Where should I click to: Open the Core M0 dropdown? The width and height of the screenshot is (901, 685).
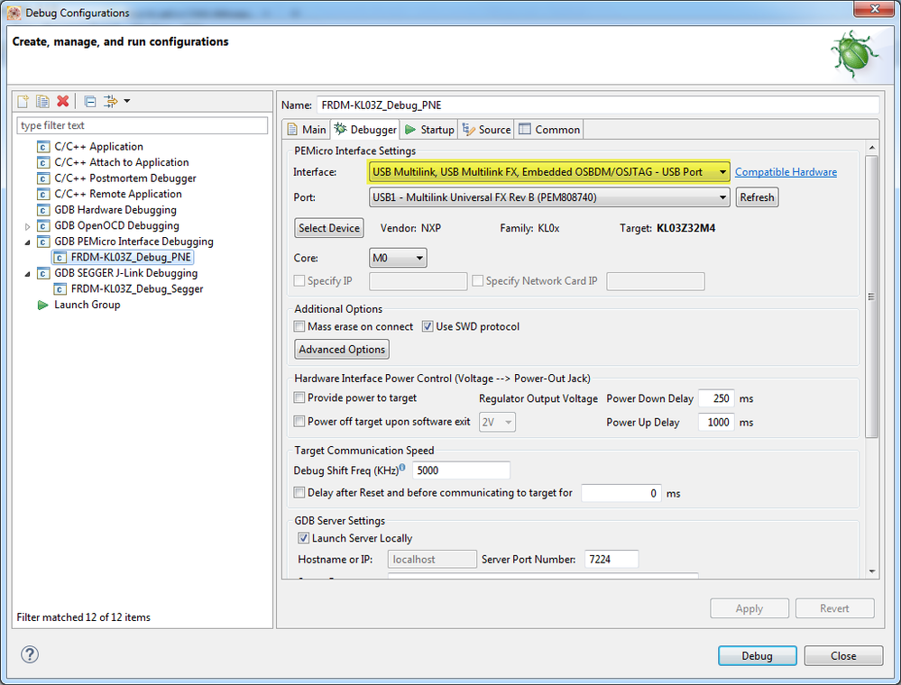click(x=398, y=258)
